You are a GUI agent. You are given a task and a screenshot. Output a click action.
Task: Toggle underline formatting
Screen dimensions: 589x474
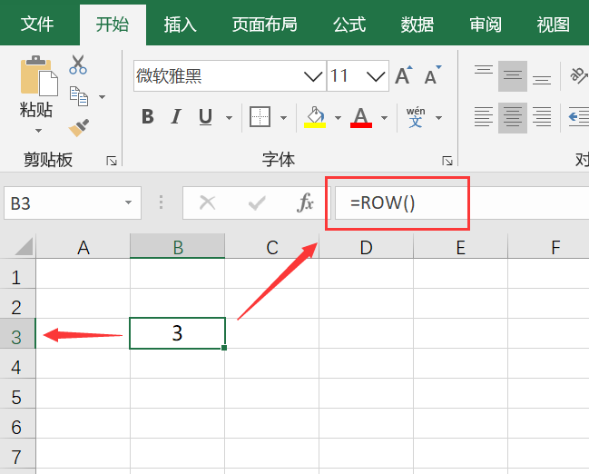205,117
